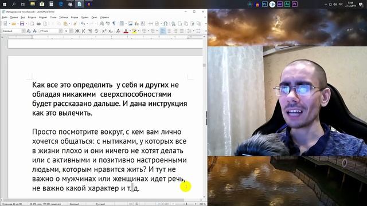This screenshot has width=367, height=206.
Task: Click the zoom slider in the status bar
Action: coord(185,204)
